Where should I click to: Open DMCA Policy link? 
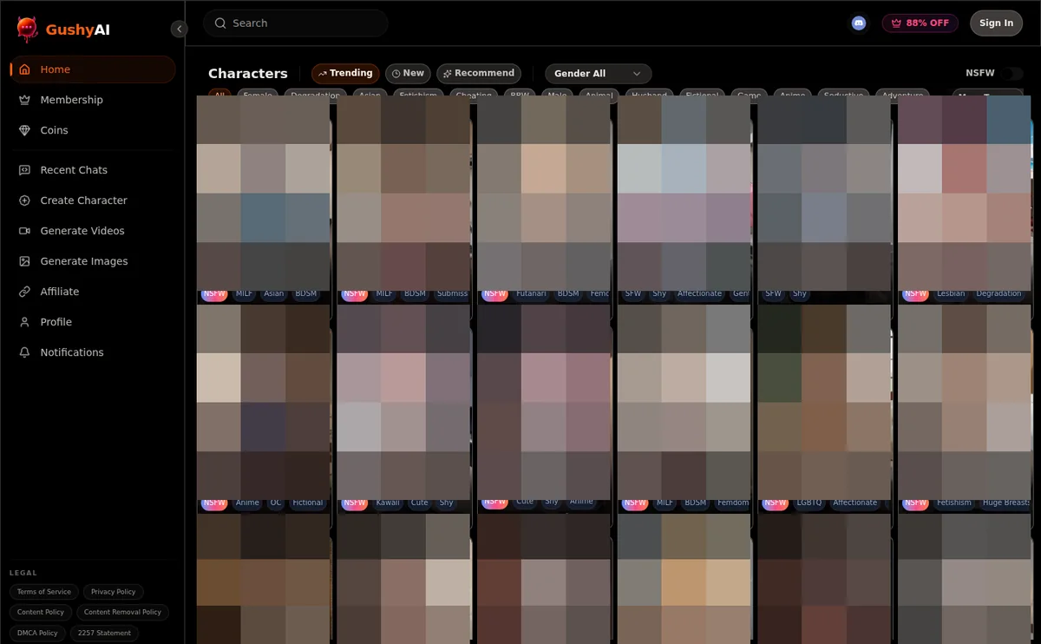pos(37,633)
